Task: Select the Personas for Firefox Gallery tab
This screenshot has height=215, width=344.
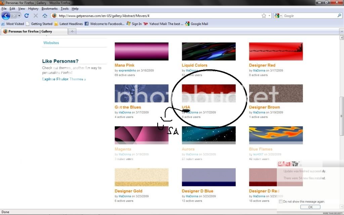Action: pyautogui.click(x=34, y=31)
